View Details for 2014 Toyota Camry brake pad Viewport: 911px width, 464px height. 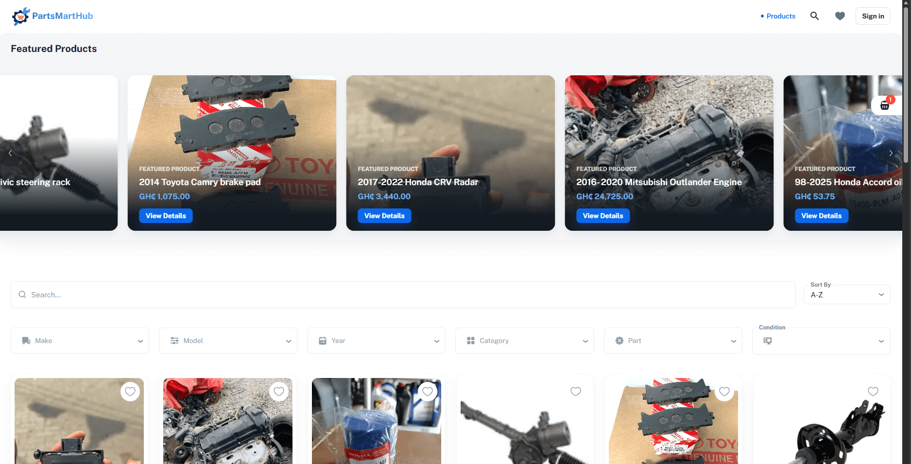pos(166,216)
